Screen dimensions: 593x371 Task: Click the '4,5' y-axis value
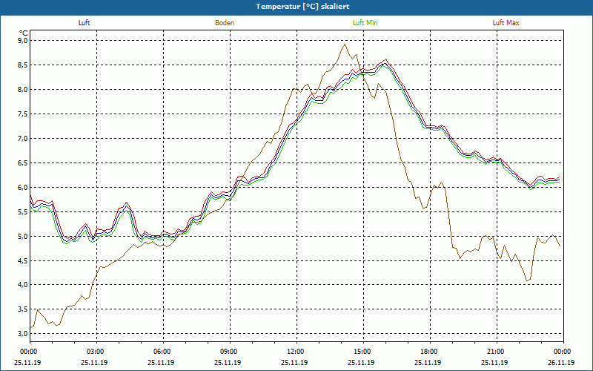(23, 261)
